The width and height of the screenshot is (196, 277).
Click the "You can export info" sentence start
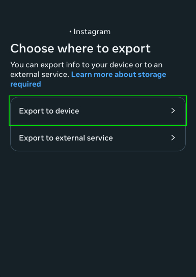coord(46,65)
